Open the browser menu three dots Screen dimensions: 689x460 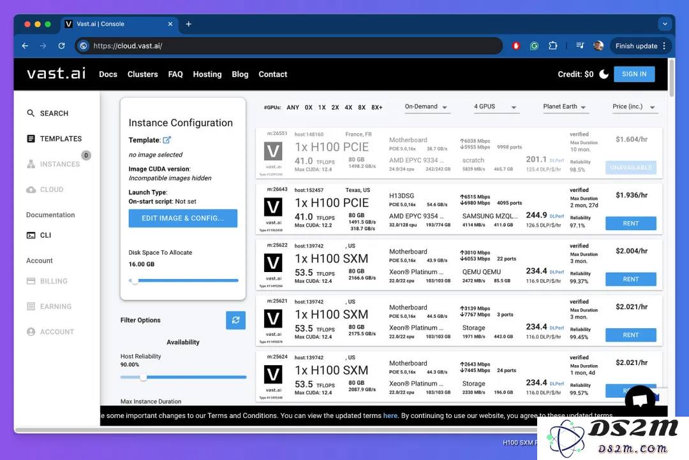pos(664,46)
